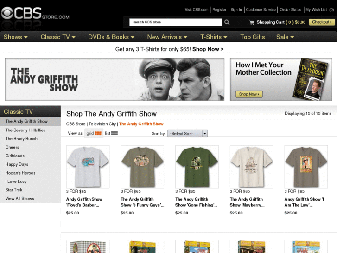Switch to grid view icon
The height and width of the screenshot is (253, 337).
[x=98, y=133]
